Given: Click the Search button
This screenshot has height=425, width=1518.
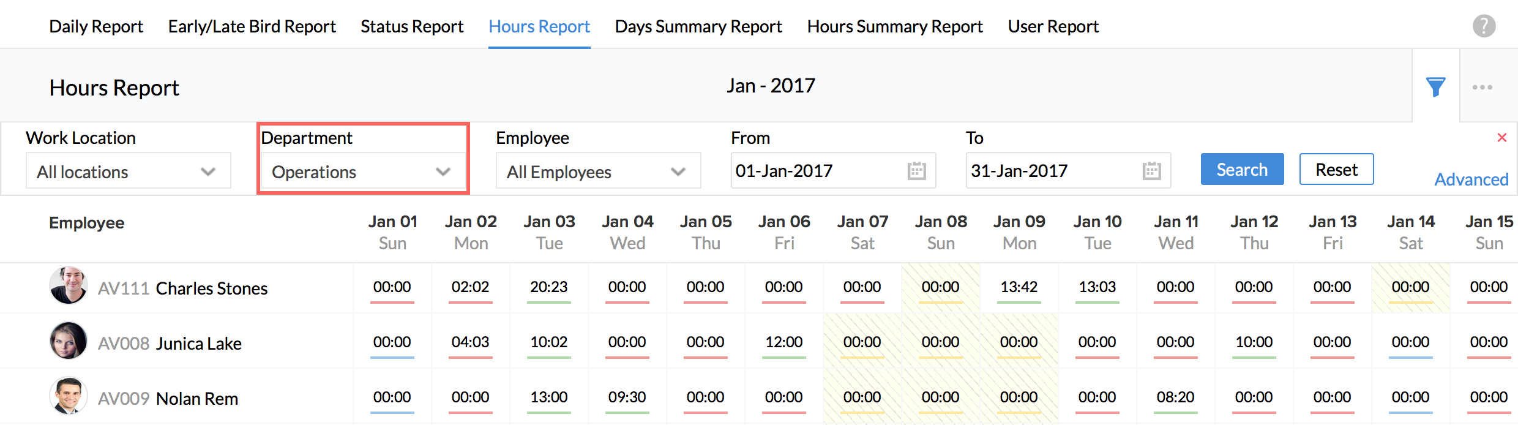Looking at the screenshot, I should point(1242,169).
